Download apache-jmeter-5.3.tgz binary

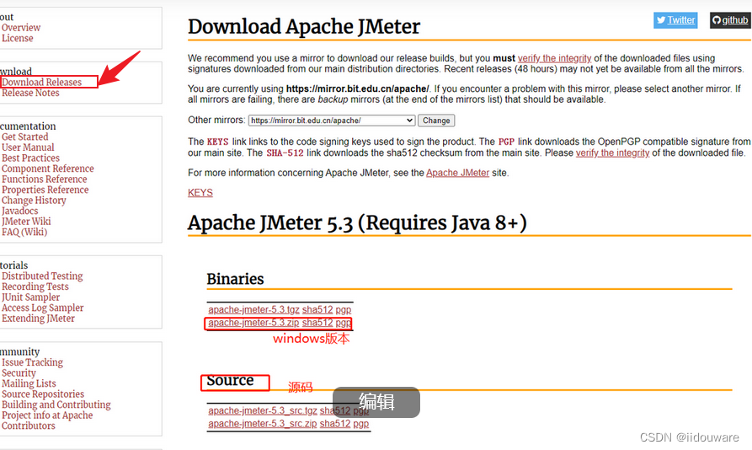[x=253, y=309]
